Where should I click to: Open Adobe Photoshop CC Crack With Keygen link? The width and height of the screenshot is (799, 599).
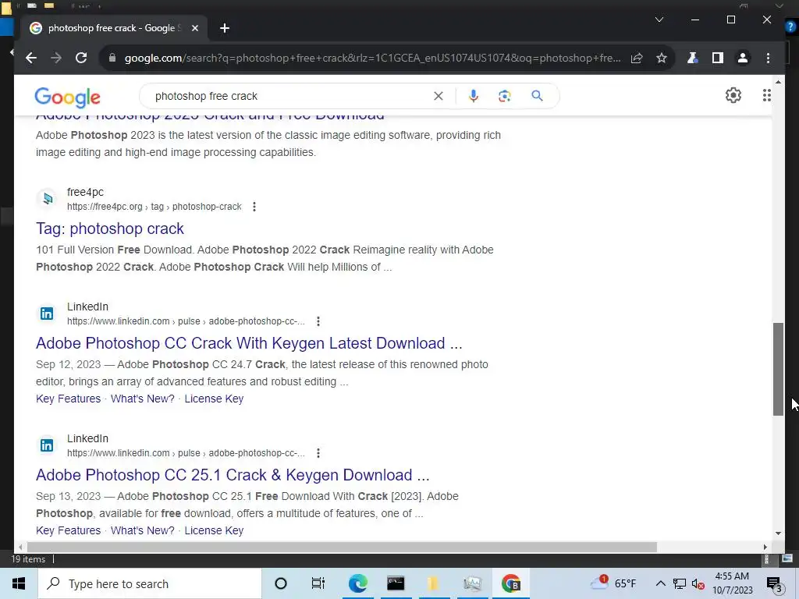[x=249, y=343]
